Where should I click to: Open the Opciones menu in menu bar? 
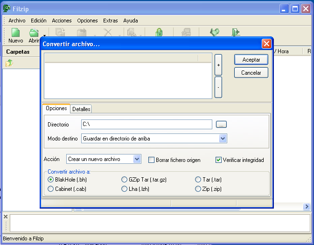tap(87, 21)
